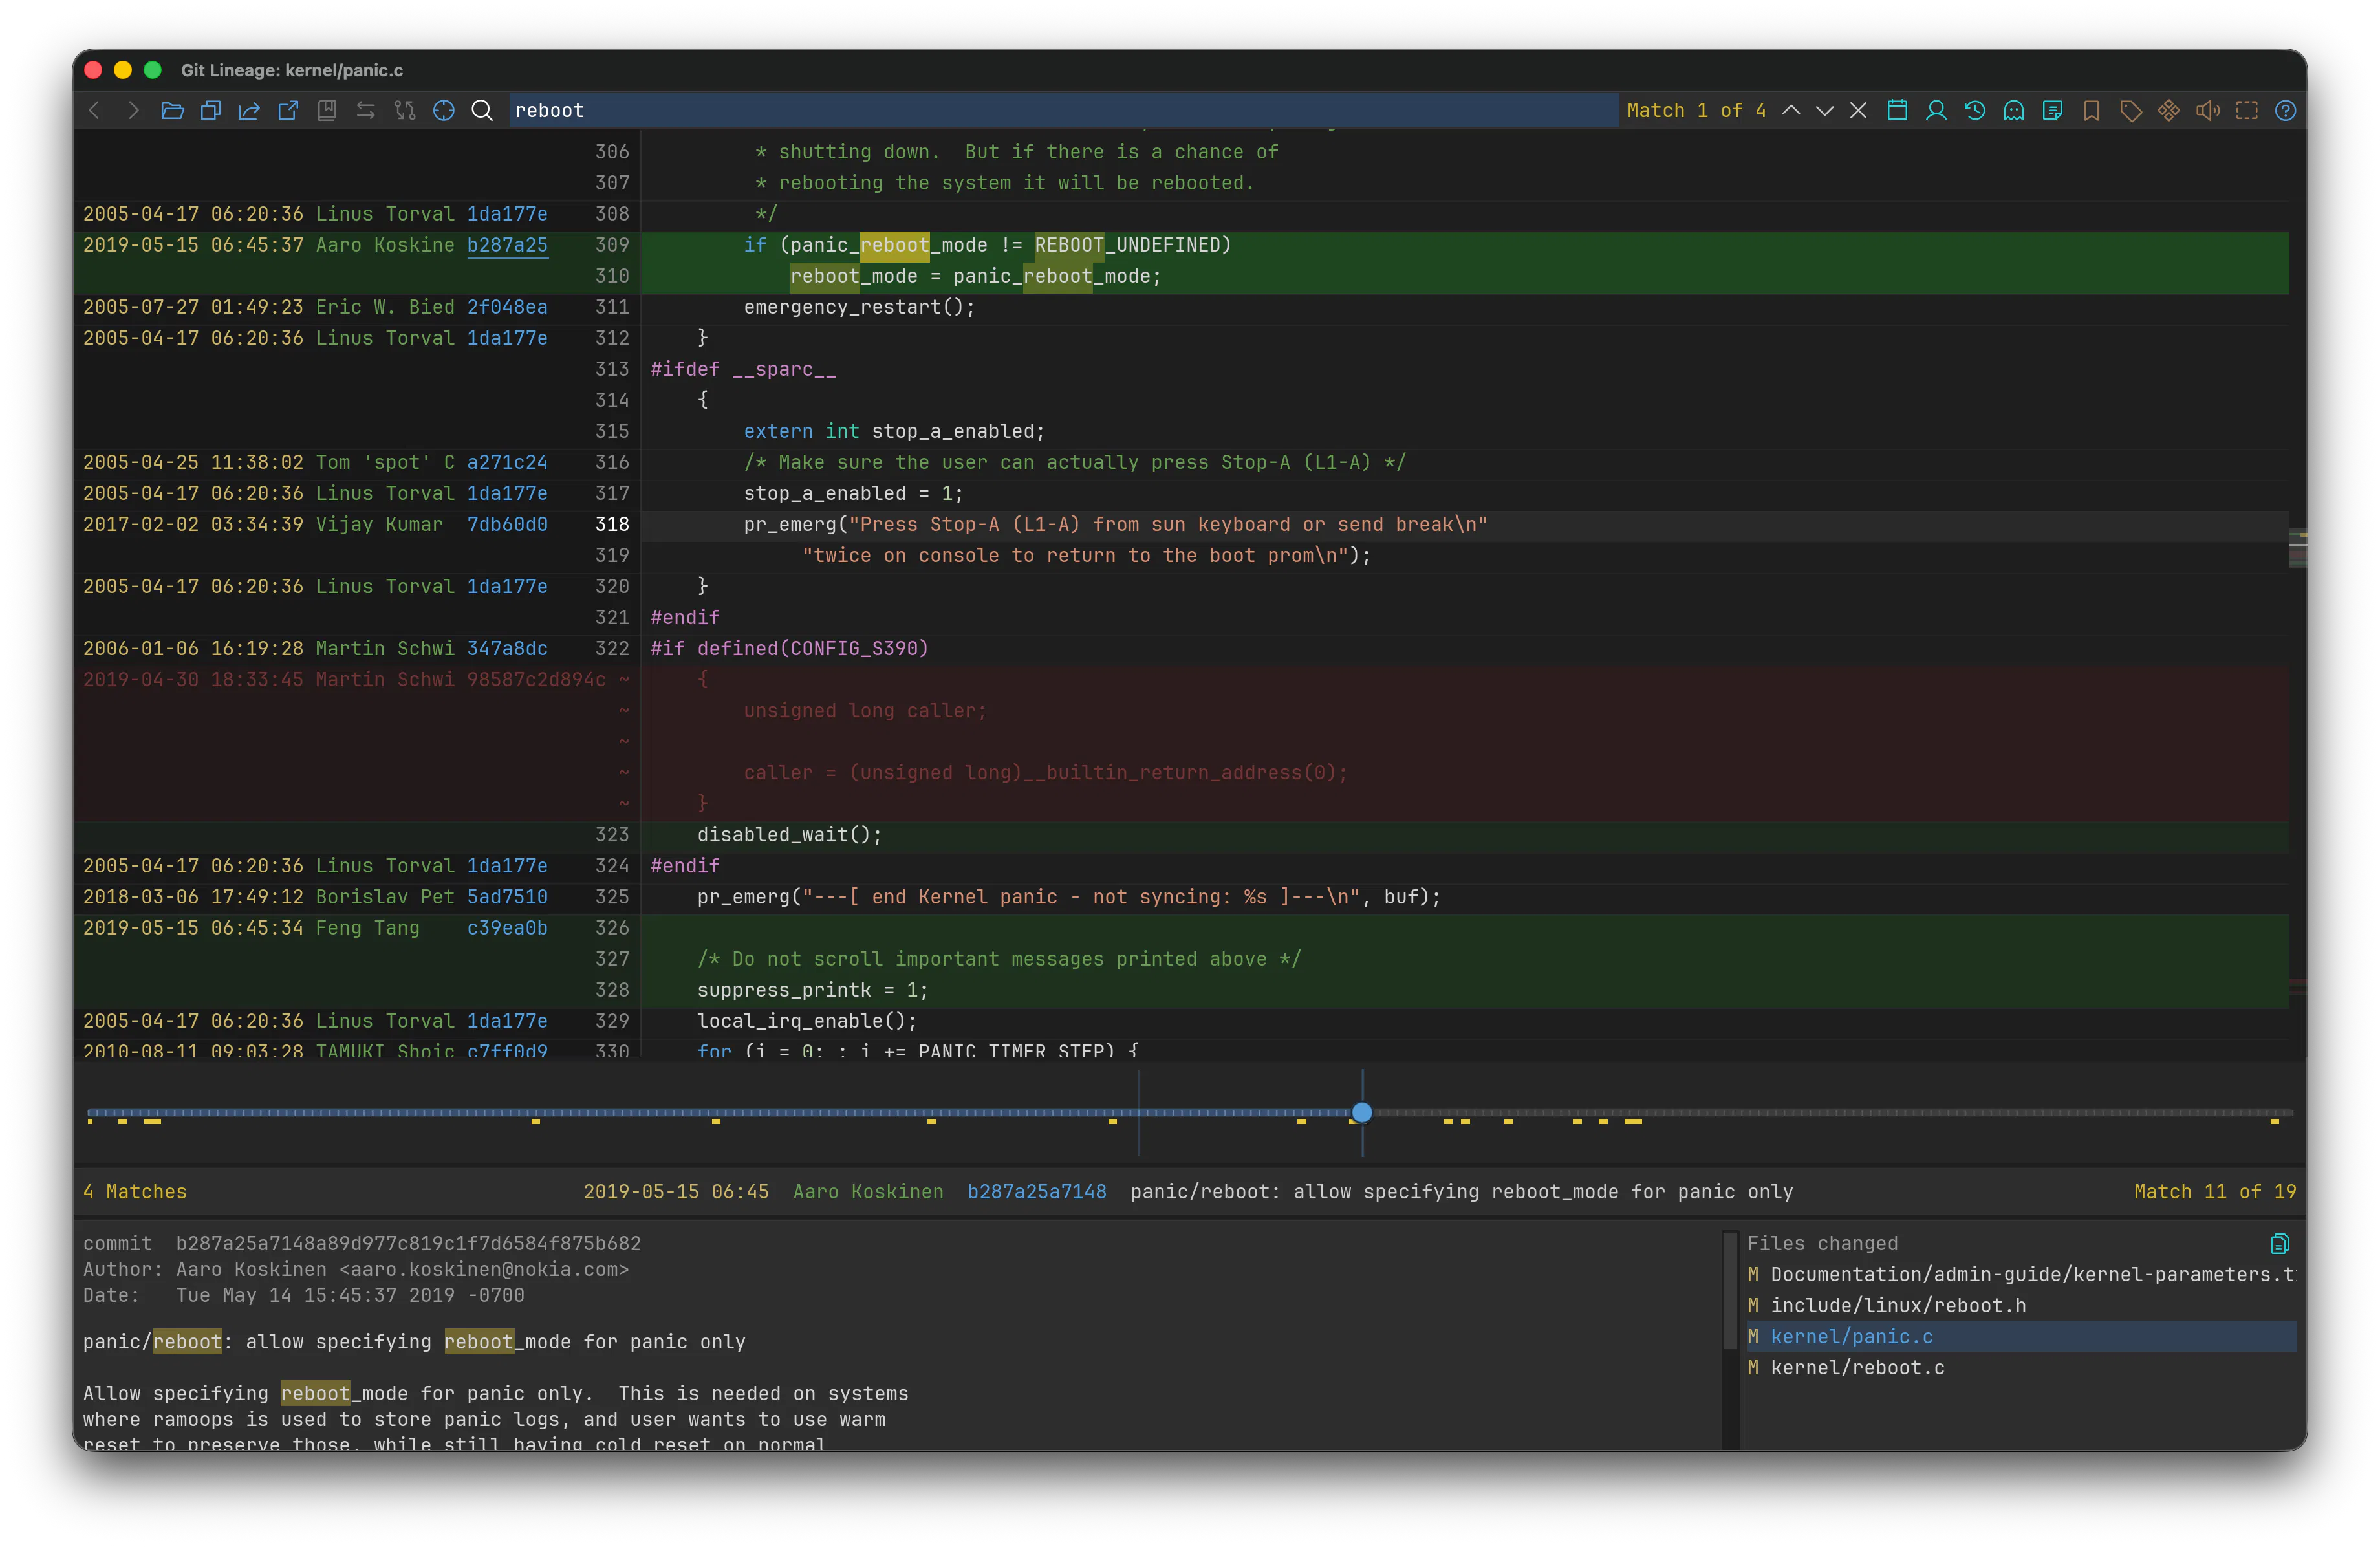Click Aaro Koskinen in the status bar
2380x1547 pixels.
[x=868, y=1192]
